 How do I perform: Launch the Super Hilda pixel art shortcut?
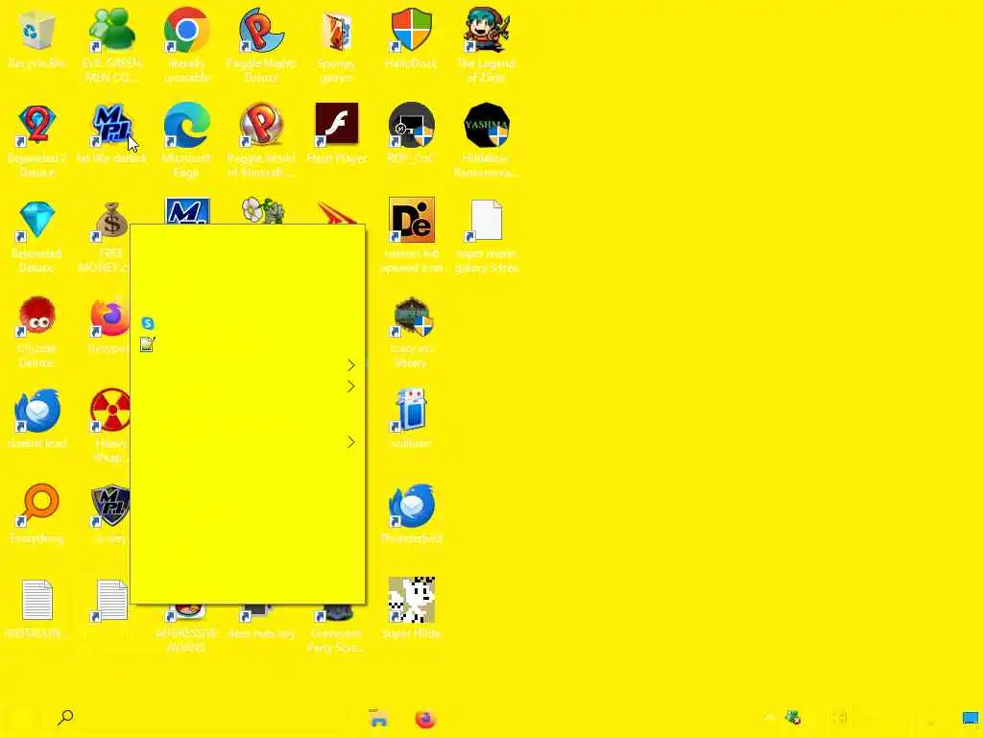411,601
